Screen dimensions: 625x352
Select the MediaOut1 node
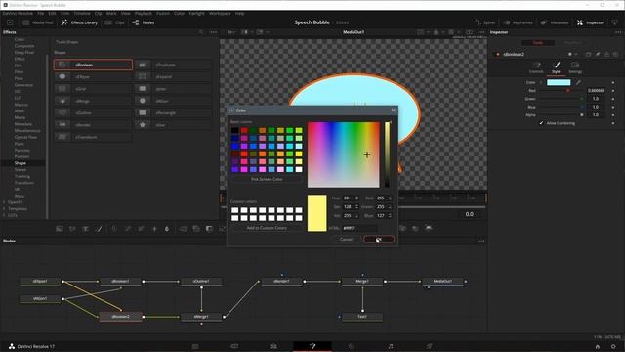[442, 281]
